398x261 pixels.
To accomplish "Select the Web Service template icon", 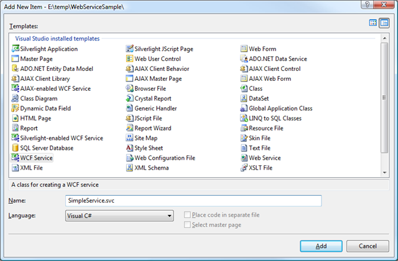I will [244, 157].
